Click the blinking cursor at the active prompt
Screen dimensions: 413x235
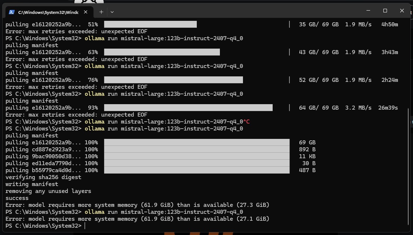(85, 225)
